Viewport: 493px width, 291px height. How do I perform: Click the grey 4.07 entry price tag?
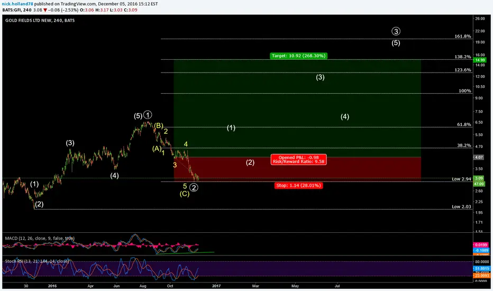pos(479,157)
